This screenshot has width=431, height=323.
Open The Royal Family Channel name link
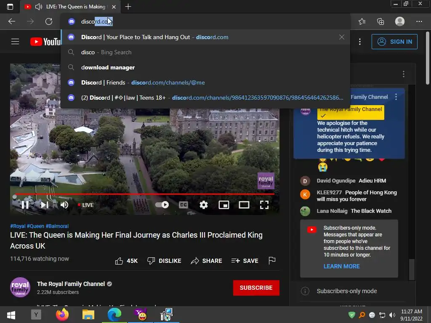pos(71,284)
